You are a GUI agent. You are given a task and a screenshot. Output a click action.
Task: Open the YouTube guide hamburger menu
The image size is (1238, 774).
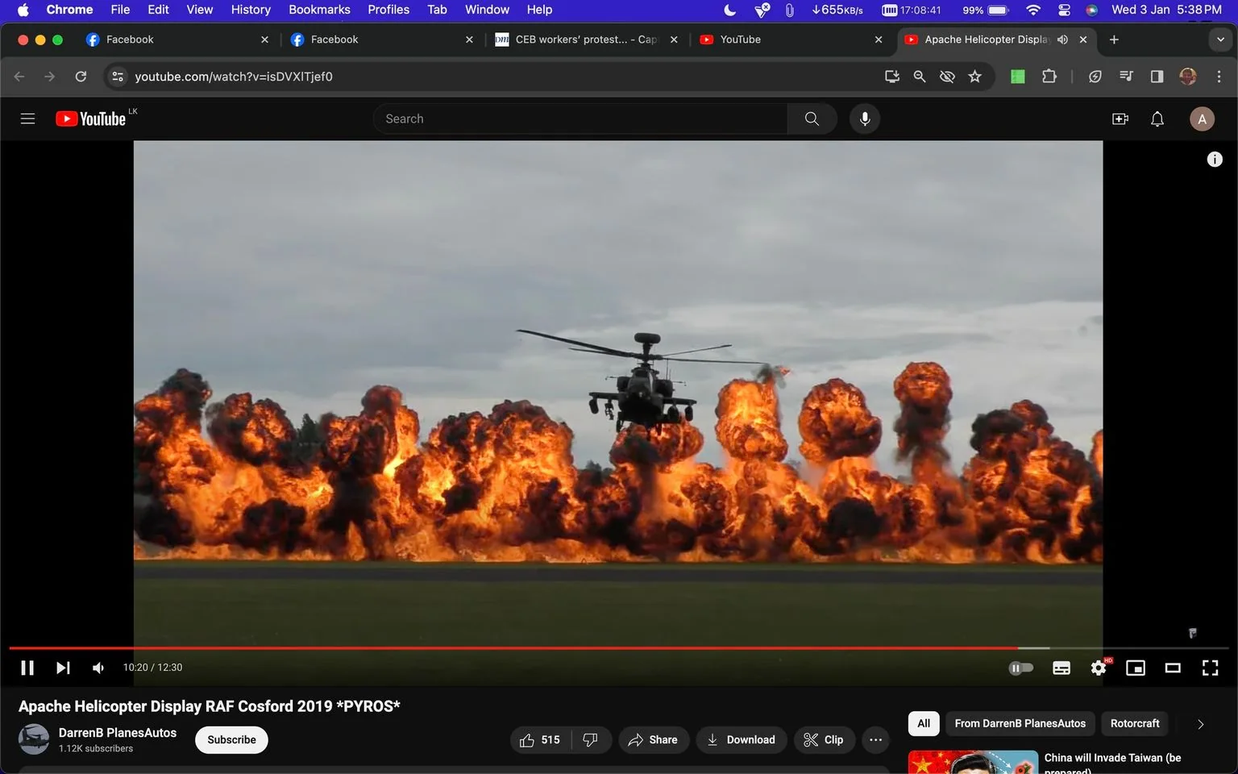[x=27, y=119]
